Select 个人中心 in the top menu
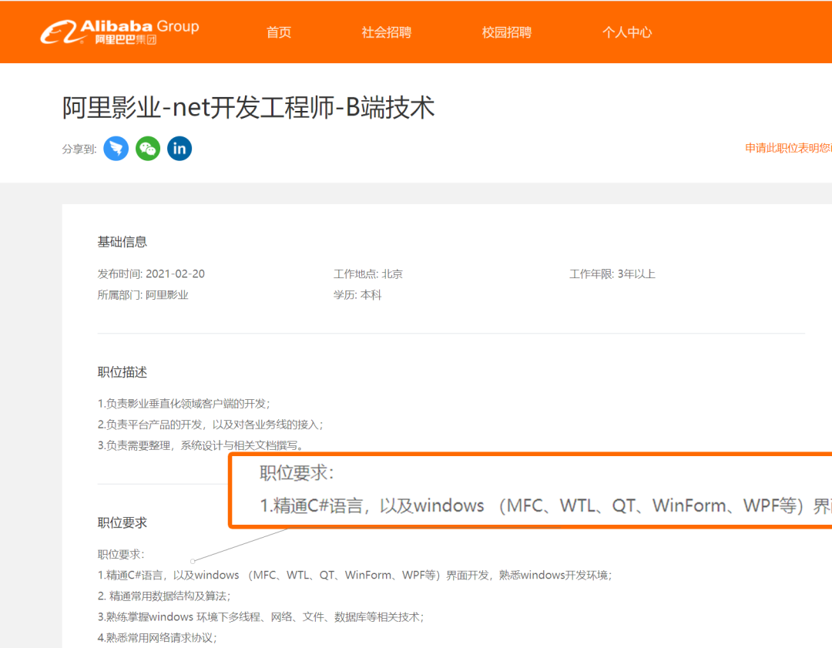 tap(627, 32)
